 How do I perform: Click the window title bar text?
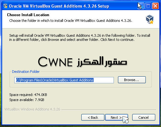coord(59,6)
